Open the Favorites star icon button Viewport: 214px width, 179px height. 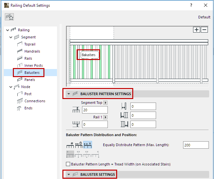tap(9, 17)
